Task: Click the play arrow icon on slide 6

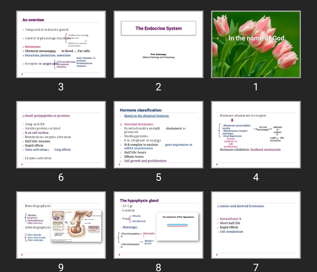Action: (x=22, y=164)
